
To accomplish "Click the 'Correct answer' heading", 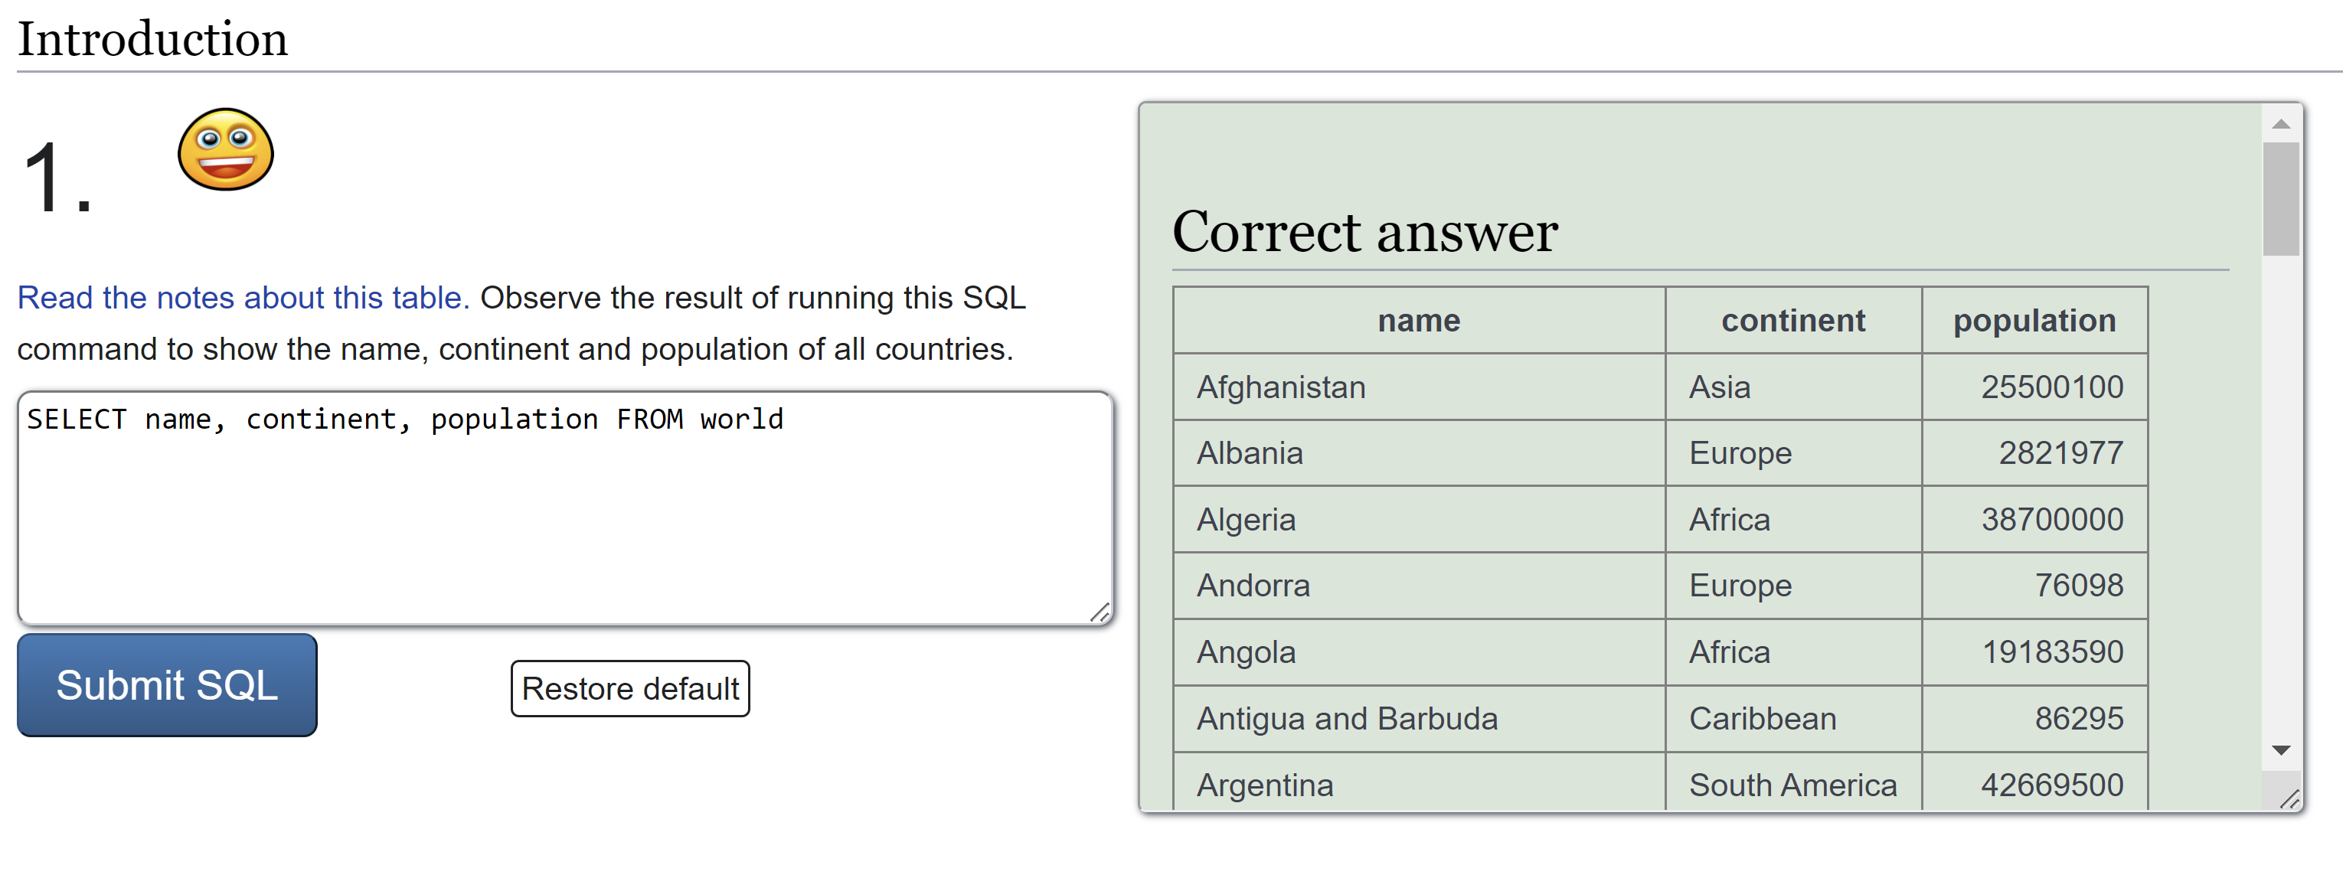I will pos(1364,232).
